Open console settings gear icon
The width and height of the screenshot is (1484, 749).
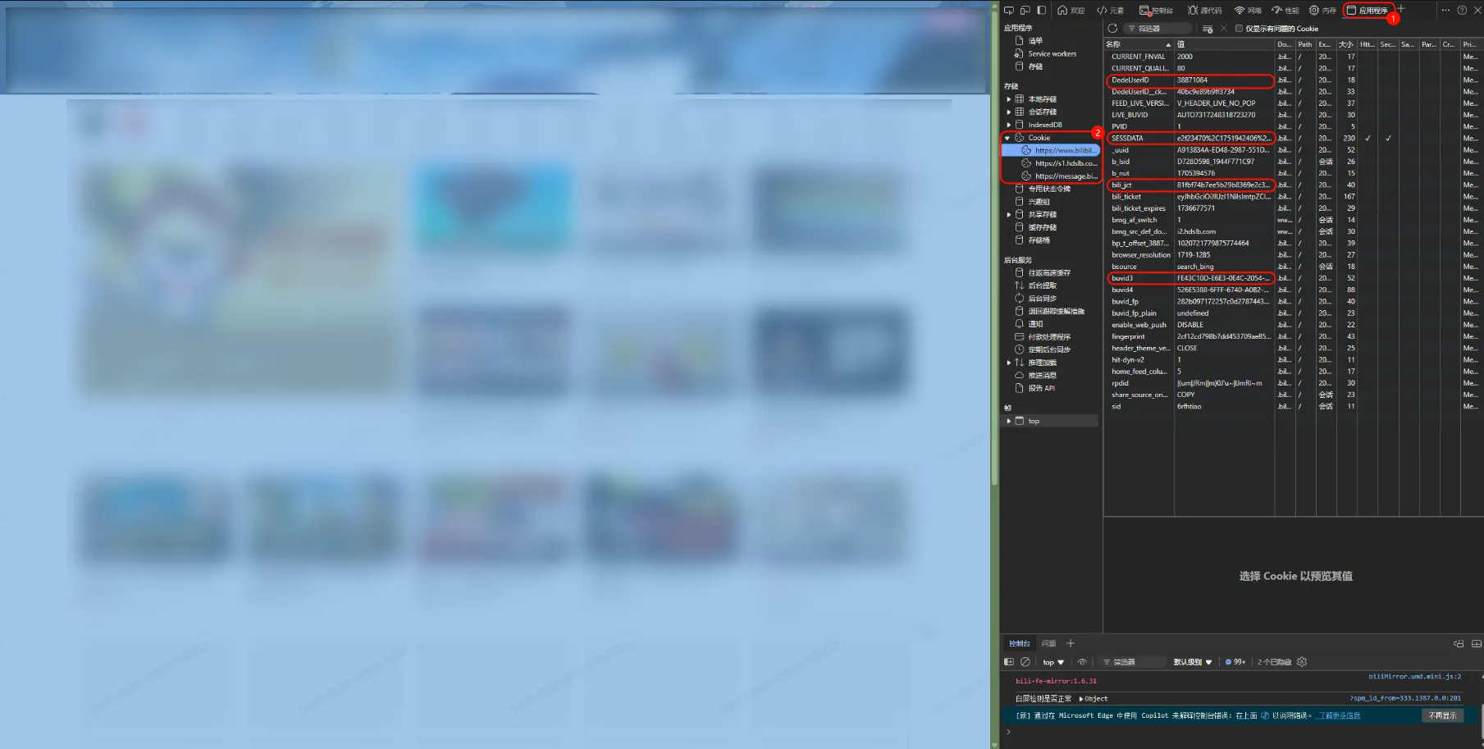pyautogui.click(x=1302, y=662)
